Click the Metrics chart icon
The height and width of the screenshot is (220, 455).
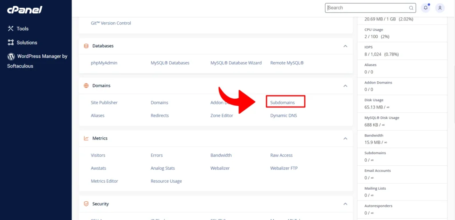pyautogui.click(x=86, y=138)
